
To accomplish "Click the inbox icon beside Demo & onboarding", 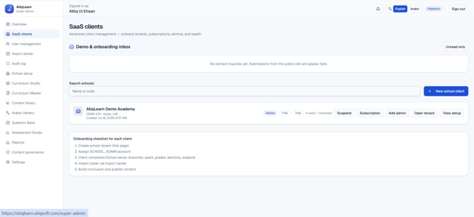I will click(72, 47).
